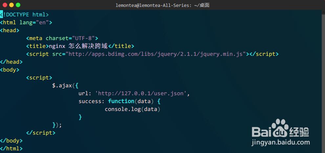Image resolution: width=325 pixels, height=153 pixels.
Task: Click the title text 'nginx 怎么解决跨域'
Action: click(x=78, y=46)
